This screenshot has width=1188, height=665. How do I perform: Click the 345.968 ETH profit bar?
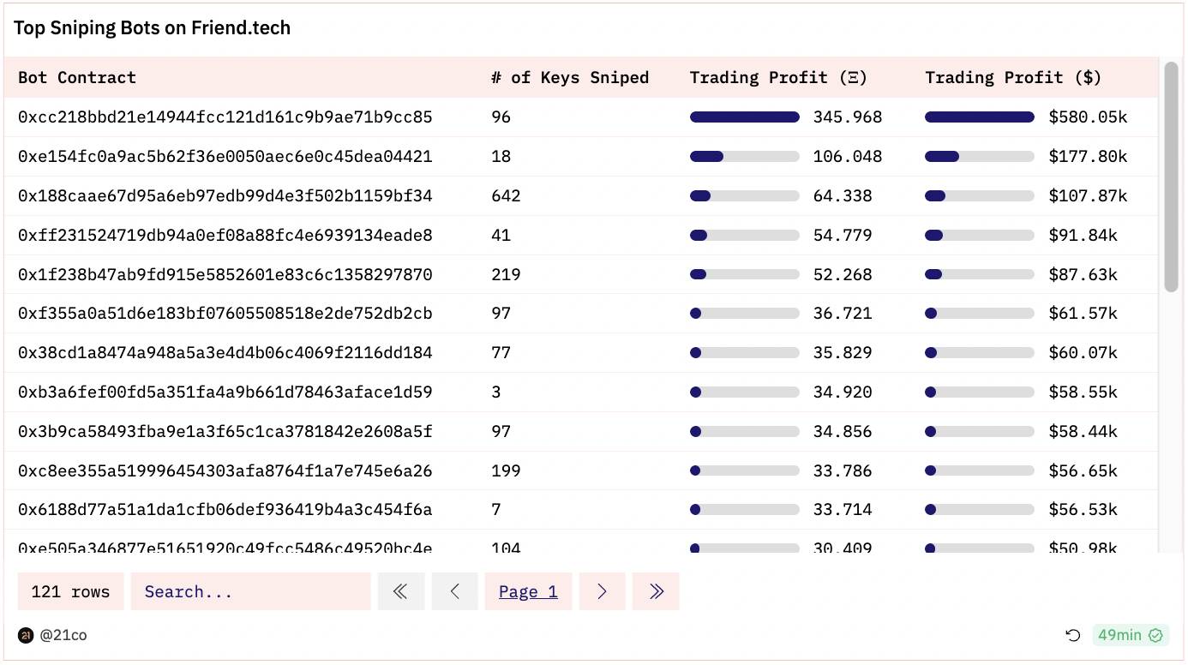[745, 117]
